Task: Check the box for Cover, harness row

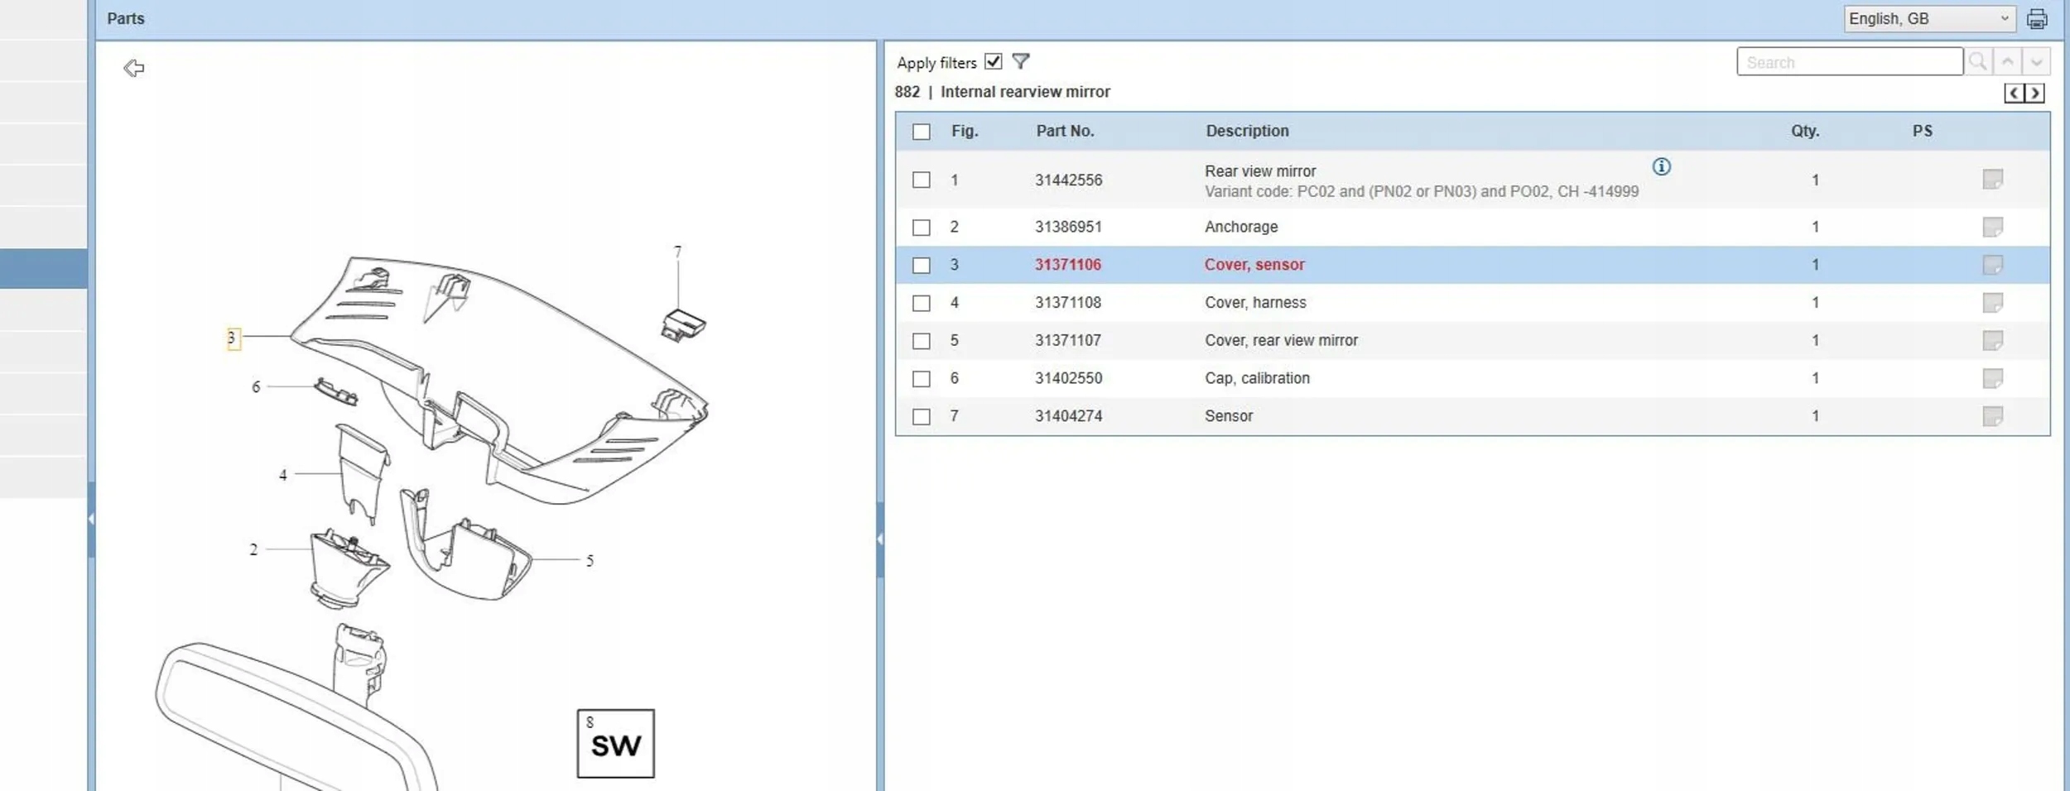Action: pyautogui.click(x=921, y=304)
